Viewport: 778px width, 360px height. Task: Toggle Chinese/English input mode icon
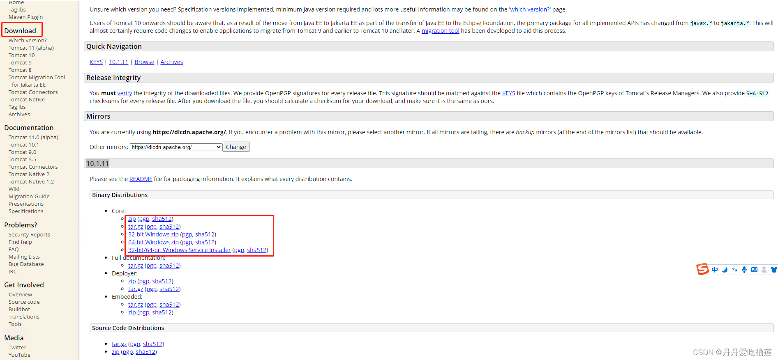click(715, 270)
